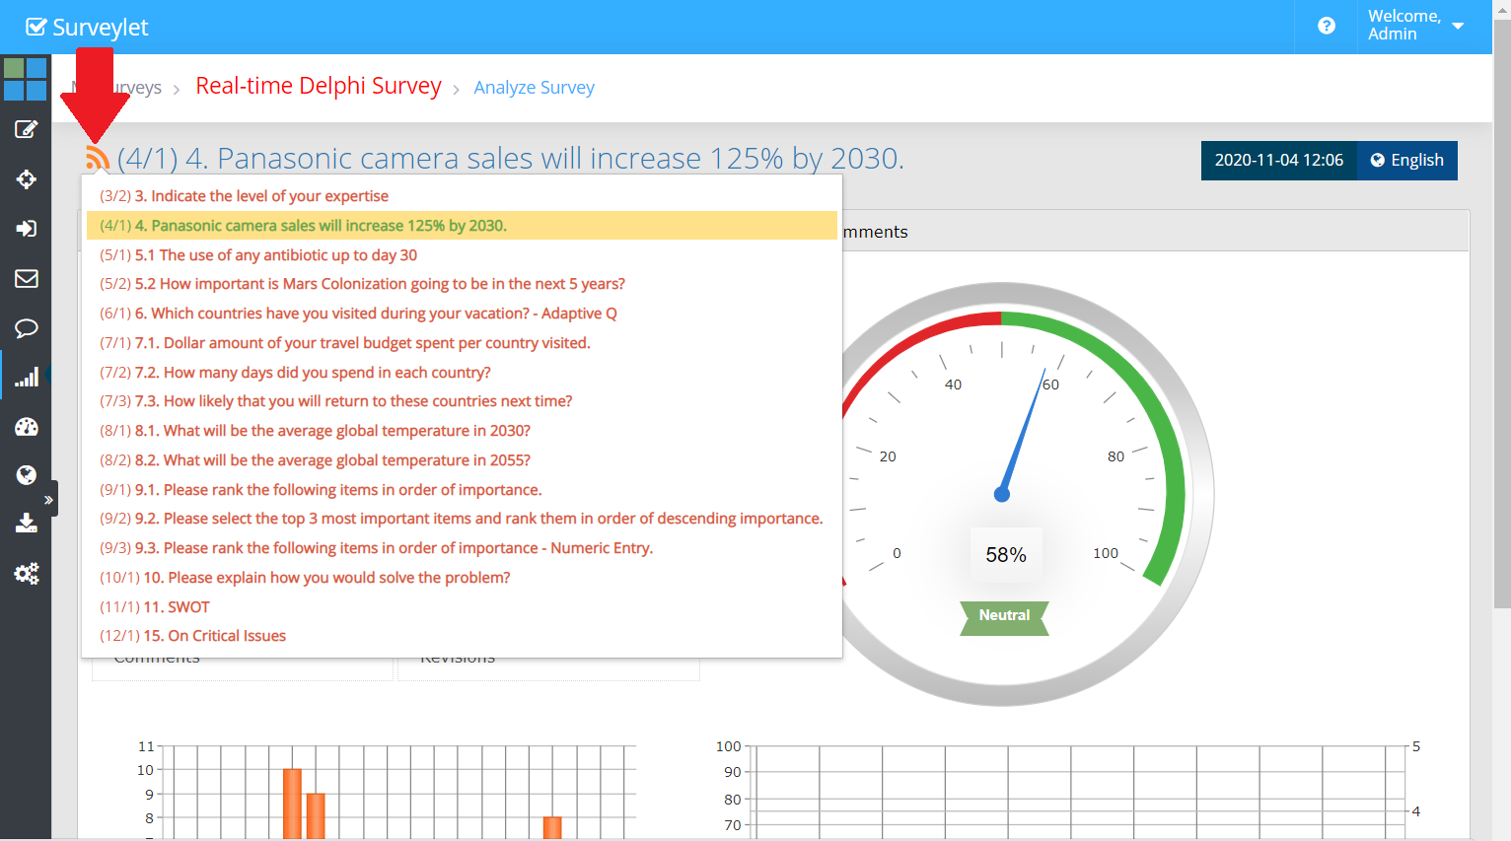This screenshot has width=1511, height=841.
Task: Open the dashboard gauge icon in sidebar
Action: click(x=26, y=427)
